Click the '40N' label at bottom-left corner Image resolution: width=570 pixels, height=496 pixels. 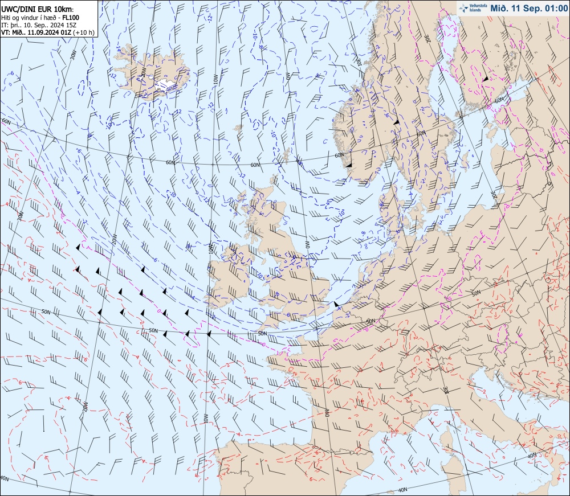point(5,478)
